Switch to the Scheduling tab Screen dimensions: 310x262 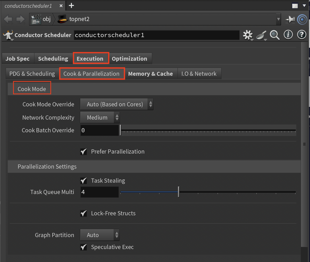(x=53, y=59)
